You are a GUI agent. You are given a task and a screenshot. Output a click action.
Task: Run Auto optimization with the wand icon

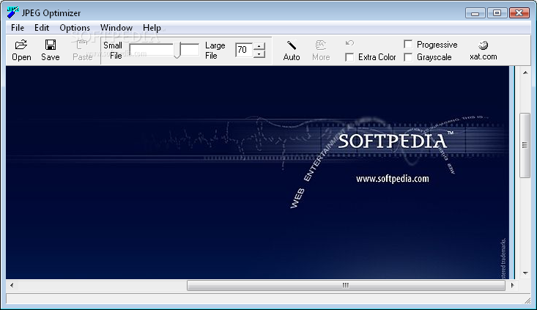pyautogui.click(x=292, y=45)
